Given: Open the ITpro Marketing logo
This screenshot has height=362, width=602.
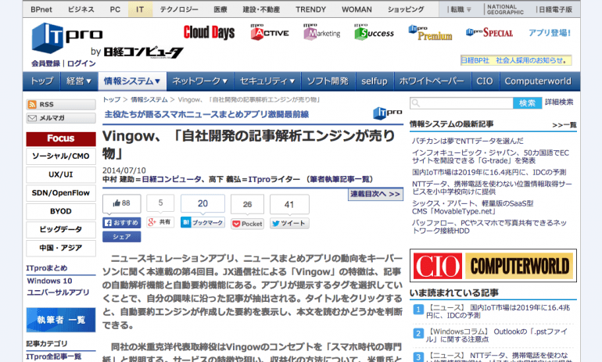Looking at the screenshot, I should pos(322,32).
